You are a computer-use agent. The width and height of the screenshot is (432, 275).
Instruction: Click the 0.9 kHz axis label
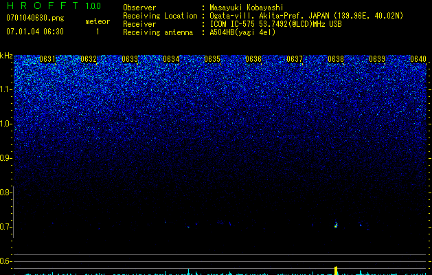5,158
